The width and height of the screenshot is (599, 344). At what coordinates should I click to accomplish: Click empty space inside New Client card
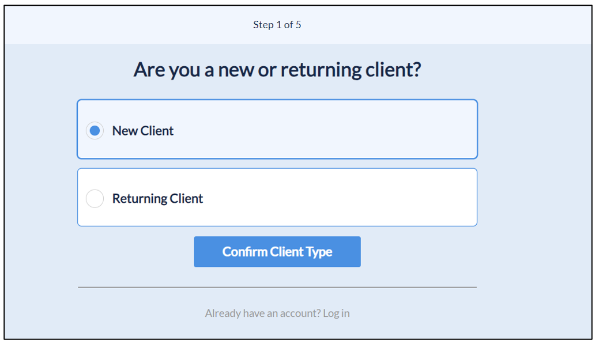coord(323,130)
